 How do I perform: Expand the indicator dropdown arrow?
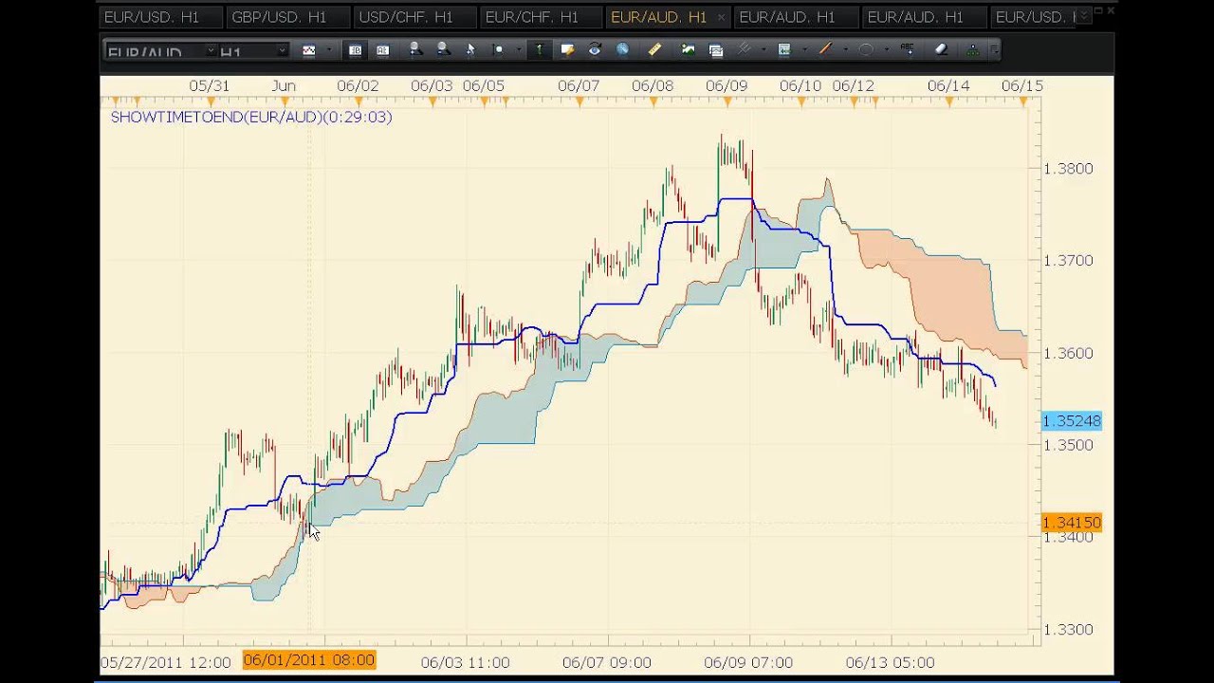point(803,50)
